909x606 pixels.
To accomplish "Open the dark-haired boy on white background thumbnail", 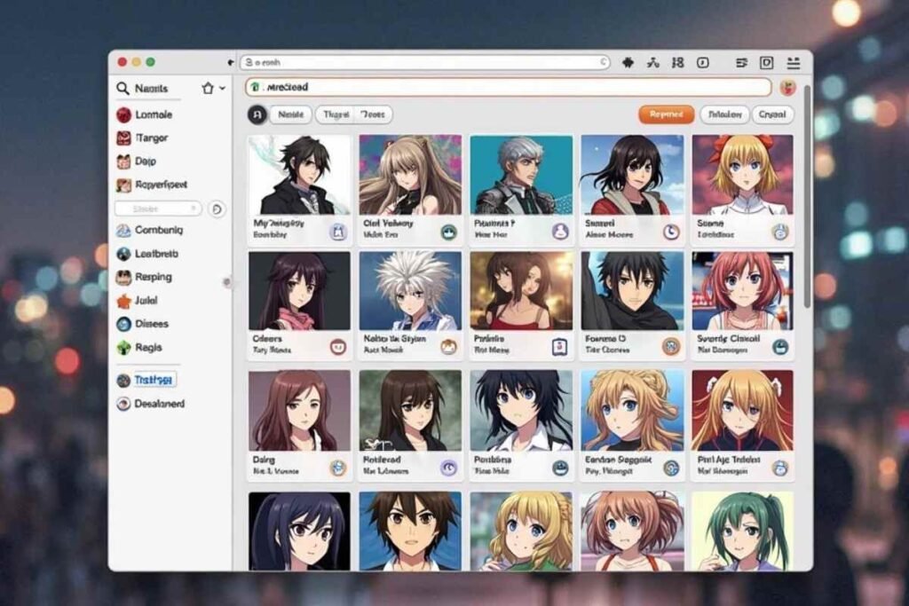I will click(x=299, y=175).
